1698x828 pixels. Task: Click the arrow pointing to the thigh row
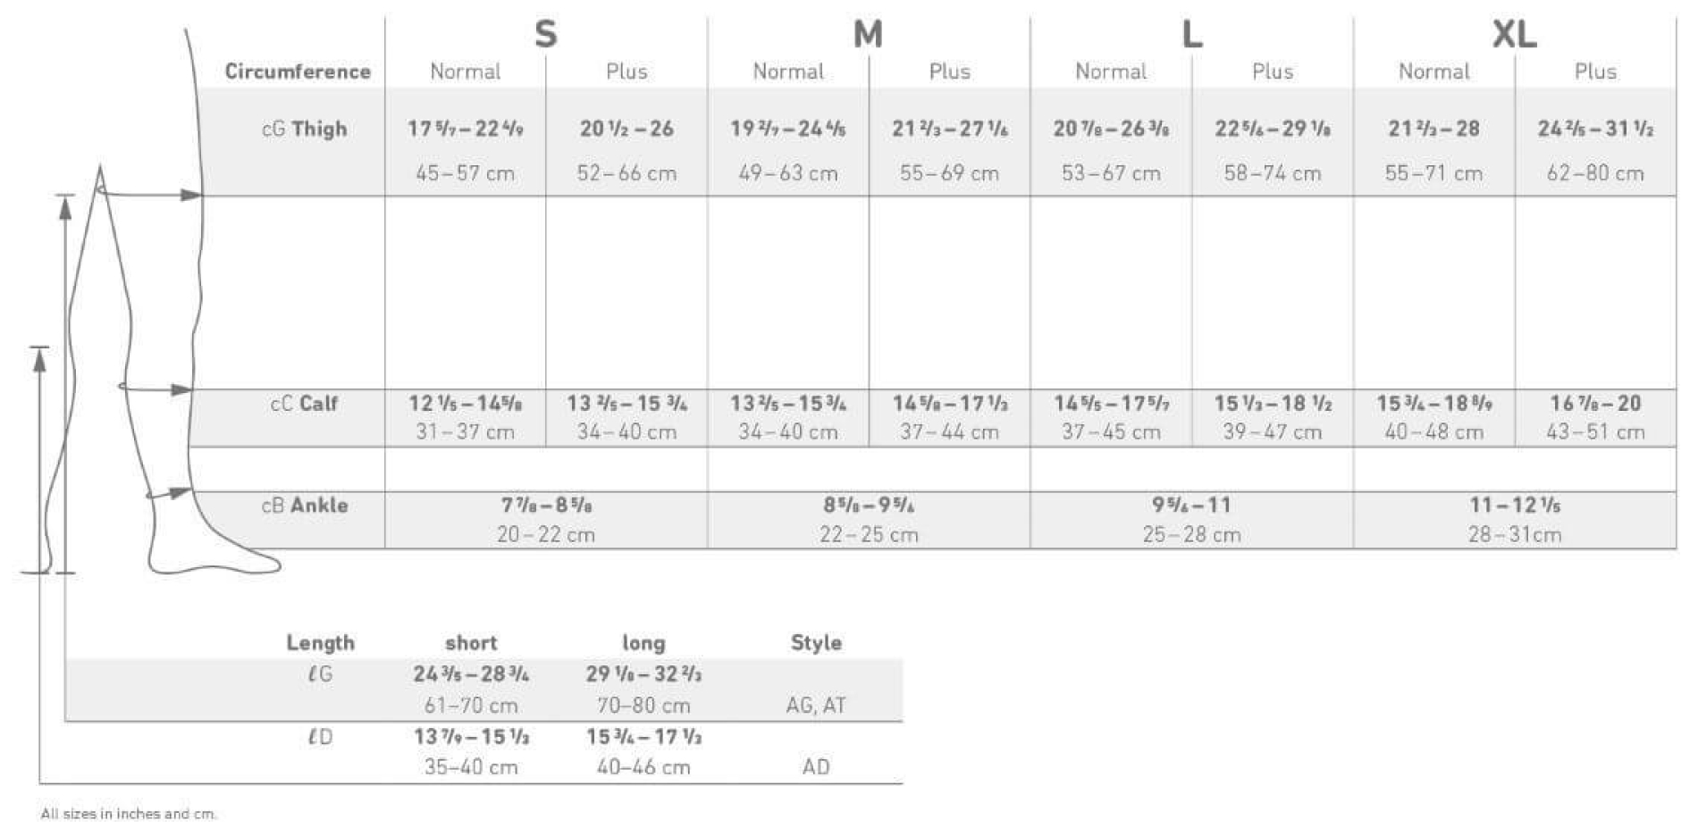coord(152,194)
